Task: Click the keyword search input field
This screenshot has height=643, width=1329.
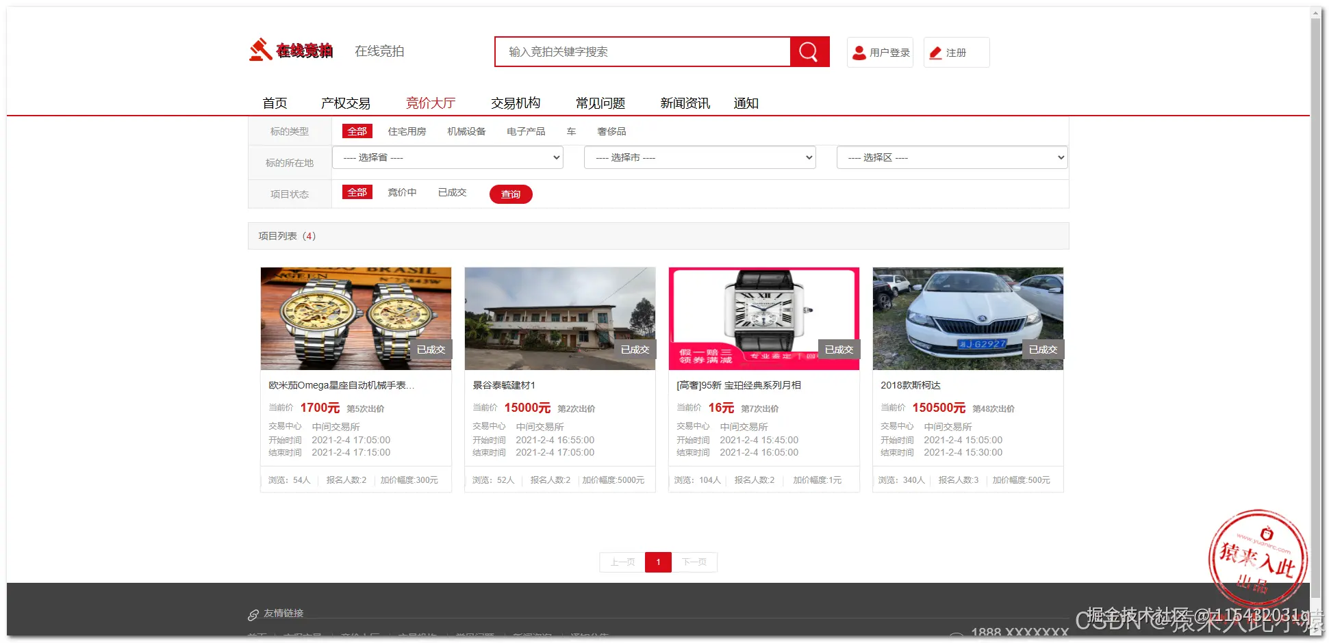Action: click(642, 51)
